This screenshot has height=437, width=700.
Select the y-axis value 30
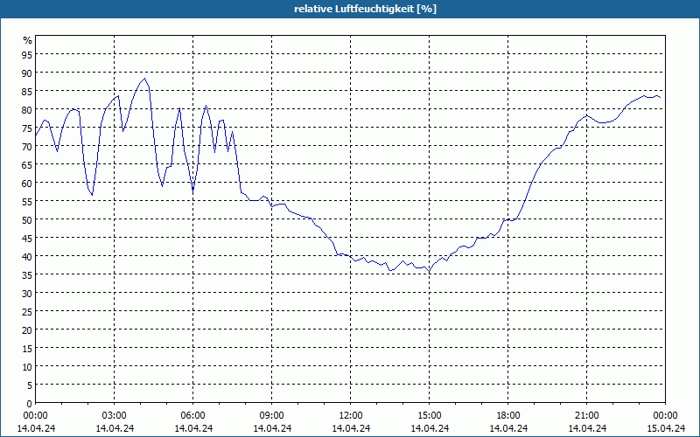pos(27,293)
